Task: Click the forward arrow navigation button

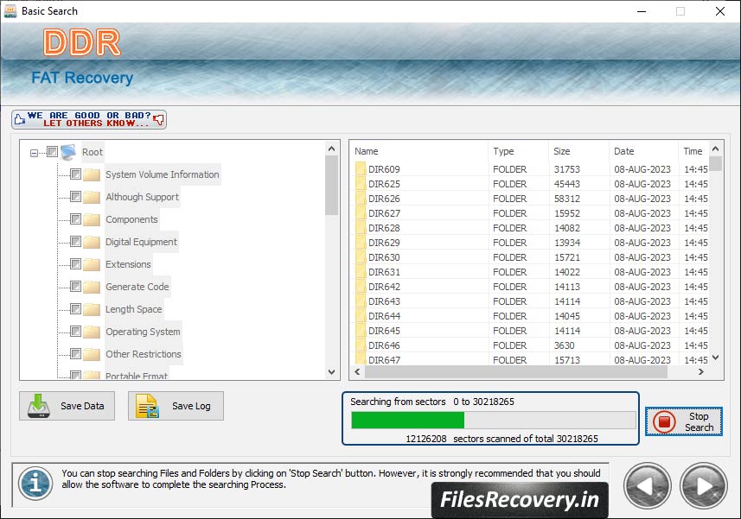Action: pos(704,486)
